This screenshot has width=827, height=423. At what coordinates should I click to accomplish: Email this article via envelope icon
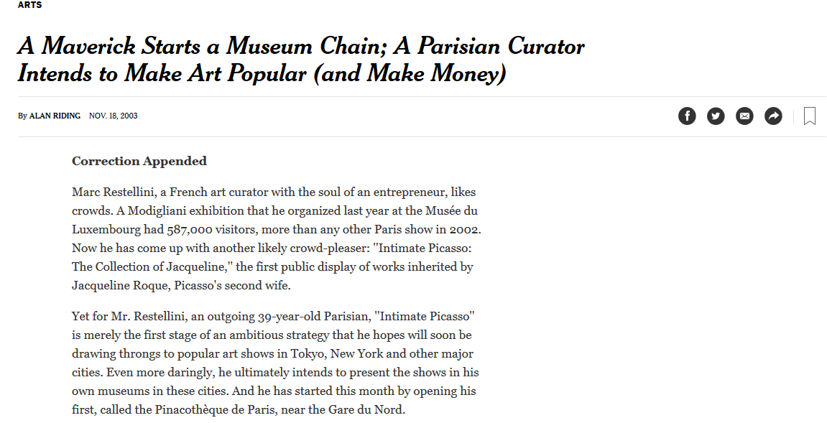(x=744, y=116)
